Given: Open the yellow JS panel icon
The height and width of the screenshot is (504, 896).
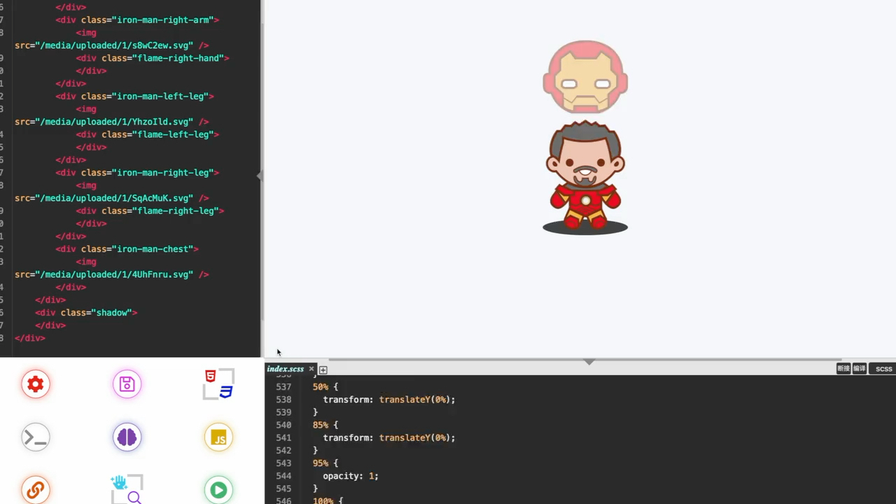Looking at the screenshot, I should pyautogui.click(x=218, y=437).
